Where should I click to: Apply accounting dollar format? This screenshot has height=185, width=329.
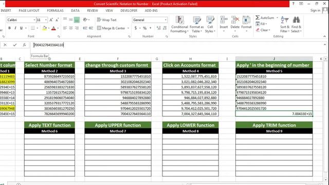click(136, 28)
